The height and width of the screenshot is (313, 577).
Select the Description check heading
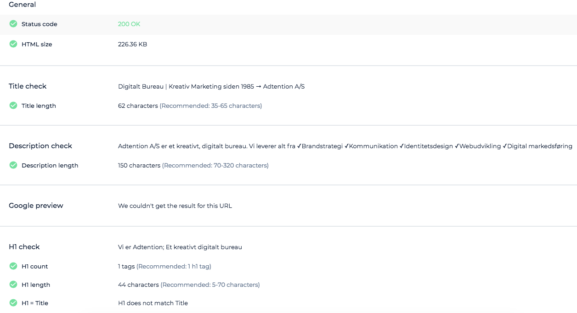coord(40,145)
